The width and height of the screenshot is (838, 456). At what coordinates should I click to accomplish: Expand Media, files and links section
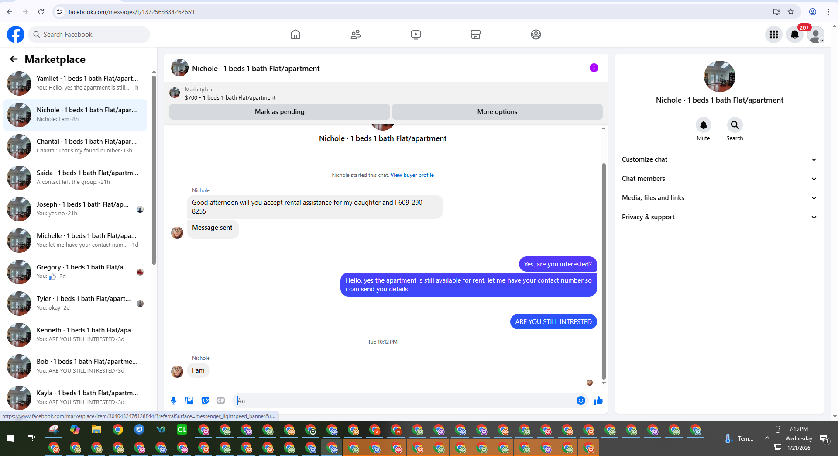coord(719,198)
